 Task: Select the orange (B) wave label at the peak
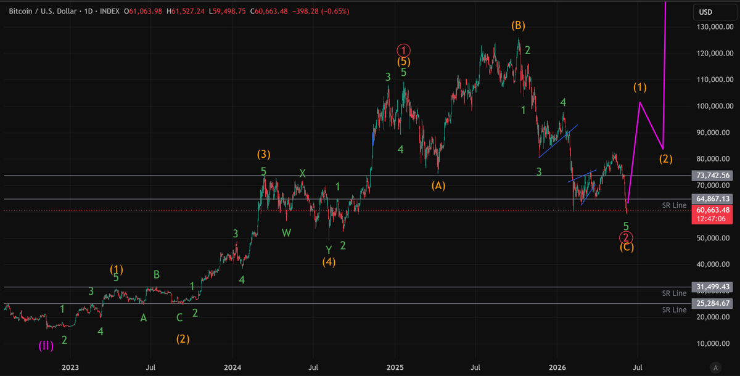(518, 25)
